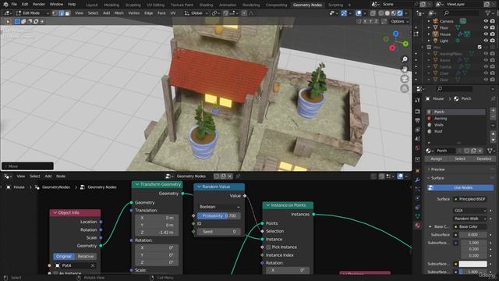Disable House object in renders
499x281 pixels.
pyautogui.click(x=492, y=34)
